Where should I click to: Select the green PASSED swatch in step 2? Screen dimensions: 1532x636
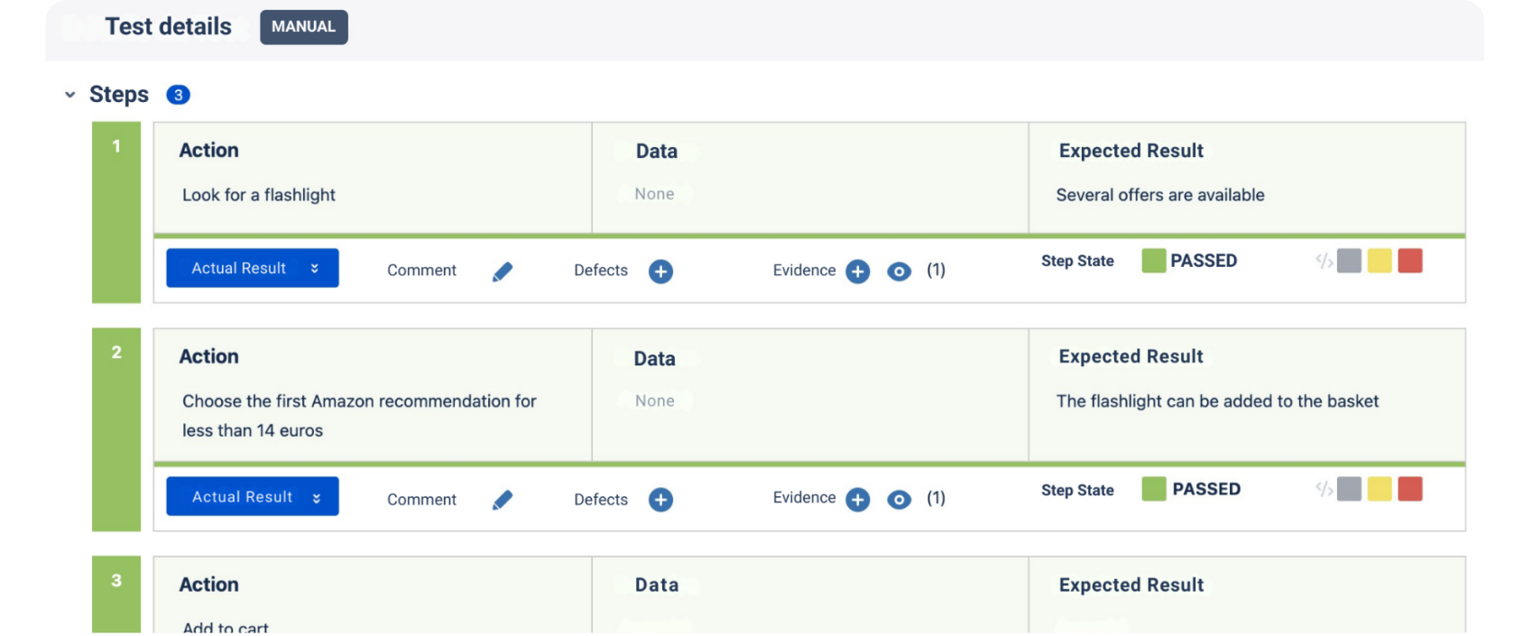(x=1153, y=489)
